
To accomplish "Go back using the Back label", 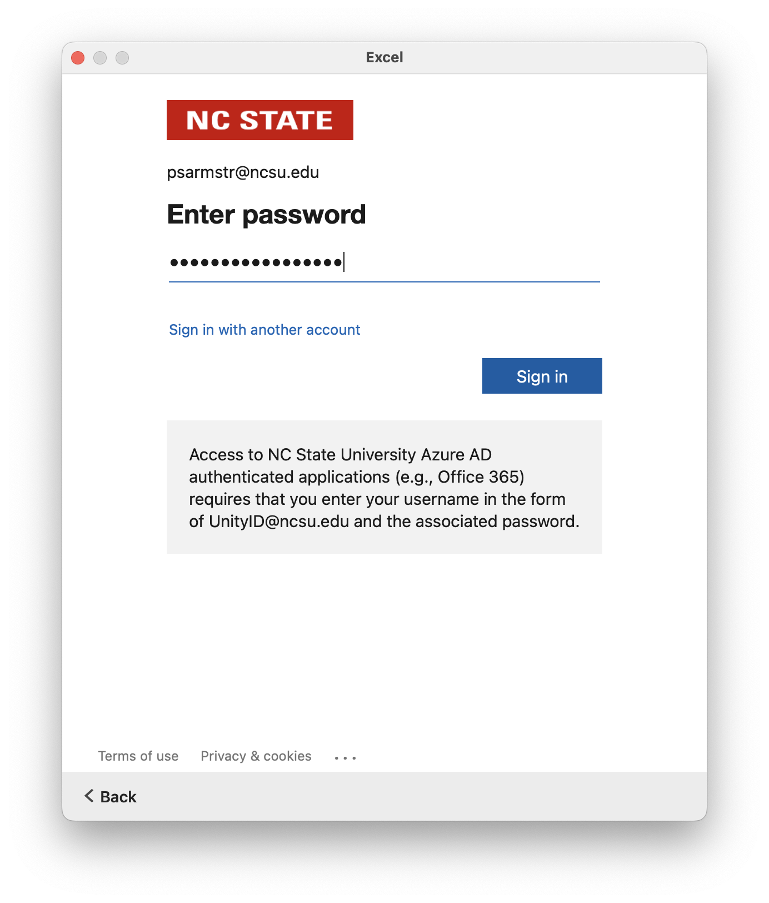I will 118,797.
